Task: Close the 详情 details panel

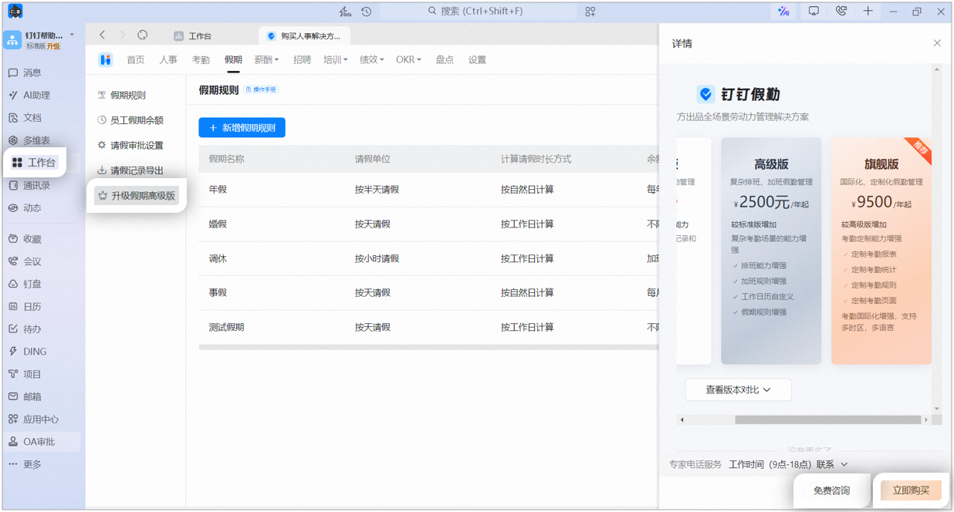Action: point(937,43)
